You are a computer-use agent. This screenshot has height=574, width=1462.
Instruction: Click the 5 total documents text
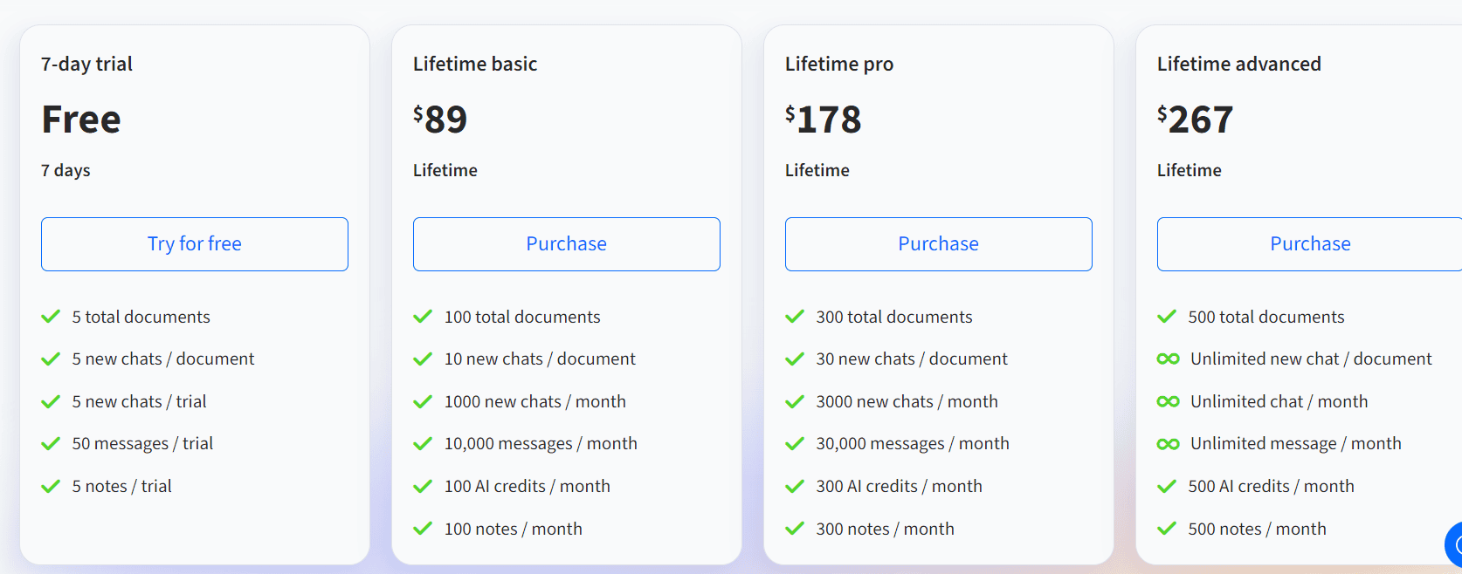click(x=141, y=317)
